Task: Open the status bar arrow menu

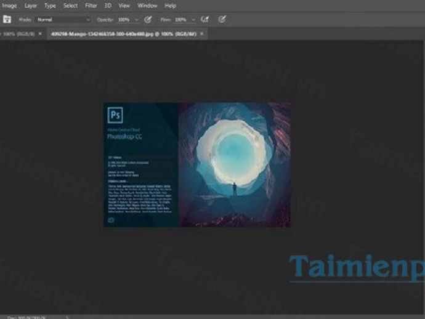Action: (x=67, y=317)
